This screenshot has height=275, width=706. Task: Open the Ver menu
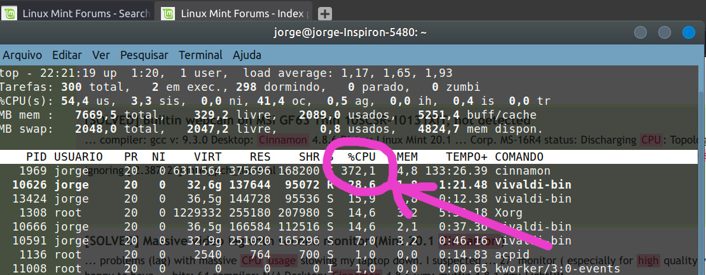point(101,55)
